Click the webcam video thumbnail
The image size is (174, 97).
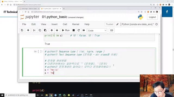pyautogui.click(x=157, y=86)
